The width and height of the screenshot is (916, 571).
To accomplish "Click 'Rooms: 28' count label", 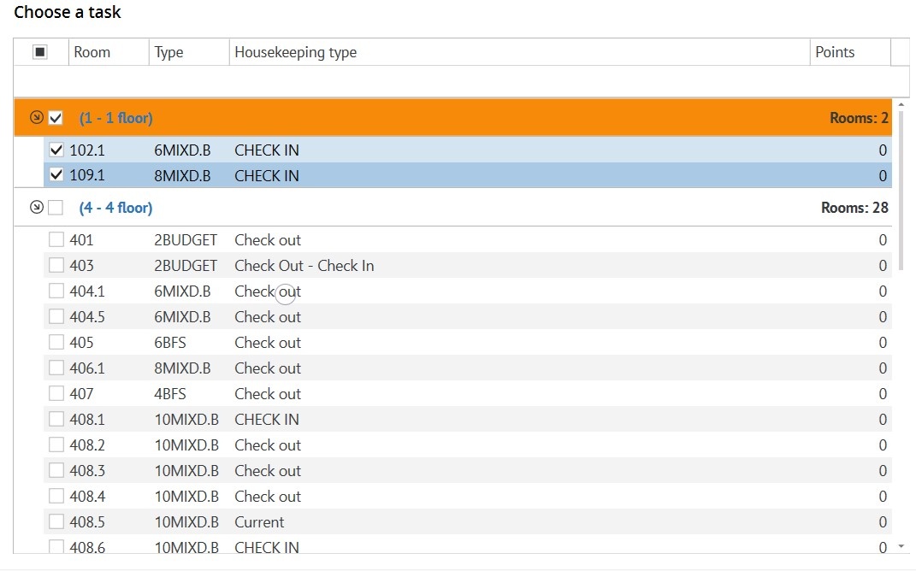I will point(854,208).
